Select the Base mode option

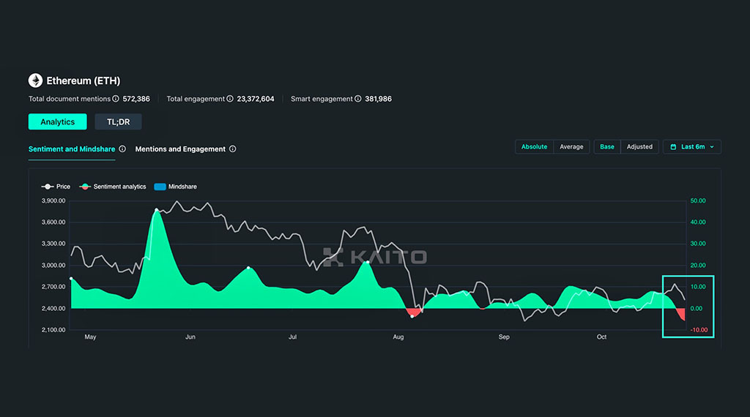[x=607, y=146]
